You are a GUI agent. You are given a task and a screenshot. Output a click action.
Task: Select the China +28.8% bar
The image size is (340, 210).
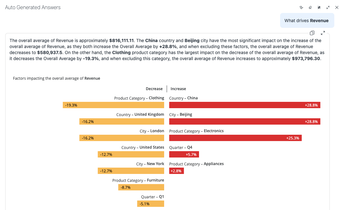(245, 105)
